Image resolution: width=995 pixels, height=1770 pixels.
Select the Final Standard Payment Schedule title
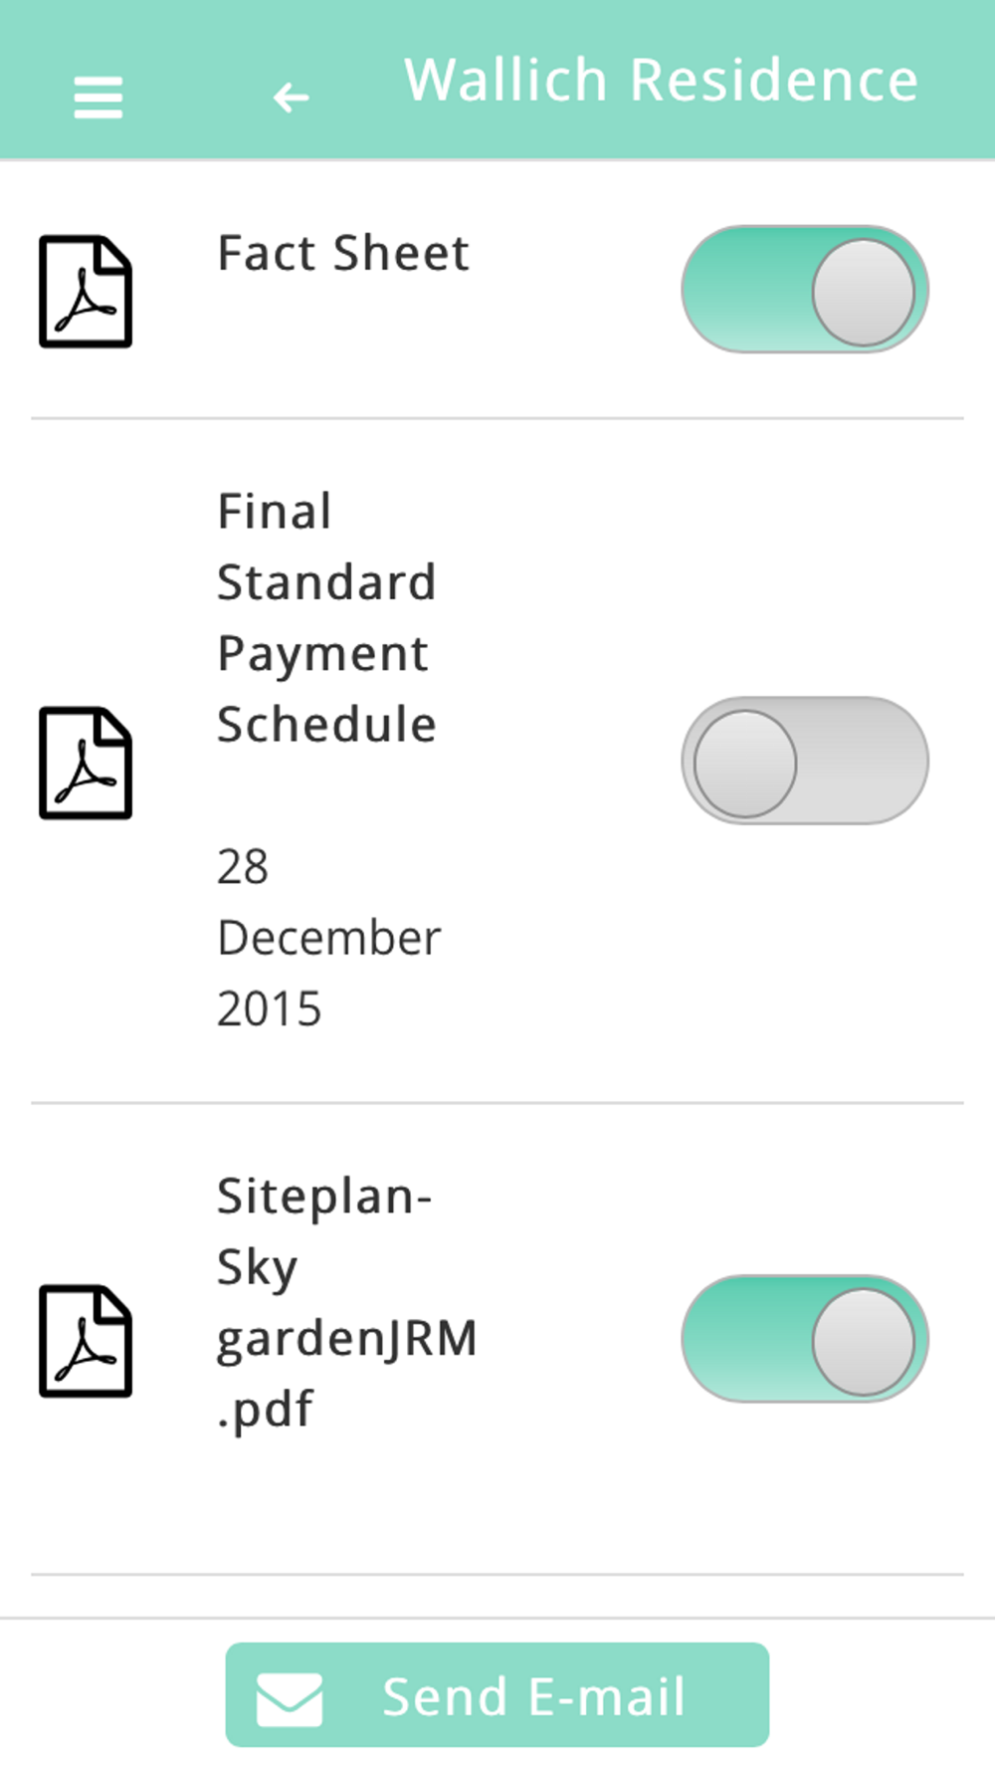coord(326,617)
